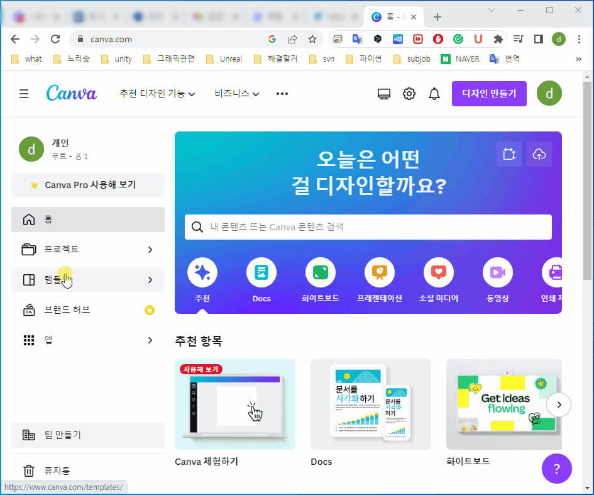Open the settings gear icon
Screen dimensions: 594x495
click(x=409, y=94)
